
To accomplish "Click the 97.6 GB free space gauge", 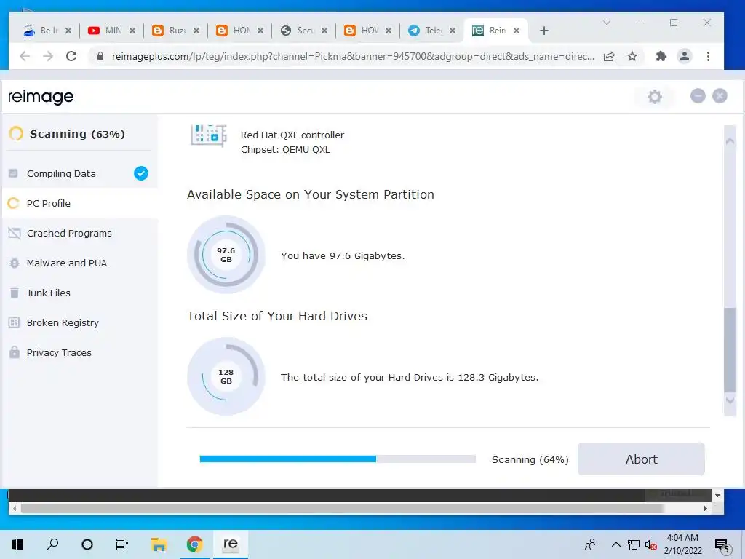I will 226,255.
